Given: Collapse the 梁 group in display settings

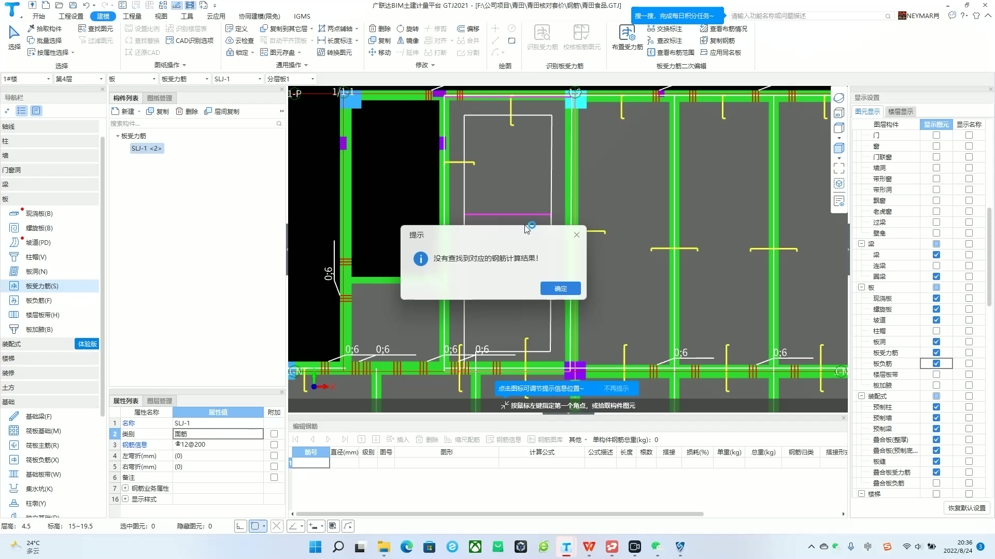Looking at the screenshot, I should coord(861,243).
